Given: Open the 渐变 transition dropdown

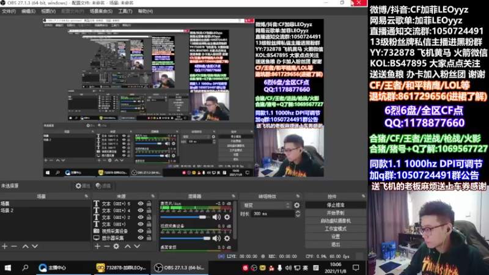Looking at the screenshot, I should click(266, 205).
